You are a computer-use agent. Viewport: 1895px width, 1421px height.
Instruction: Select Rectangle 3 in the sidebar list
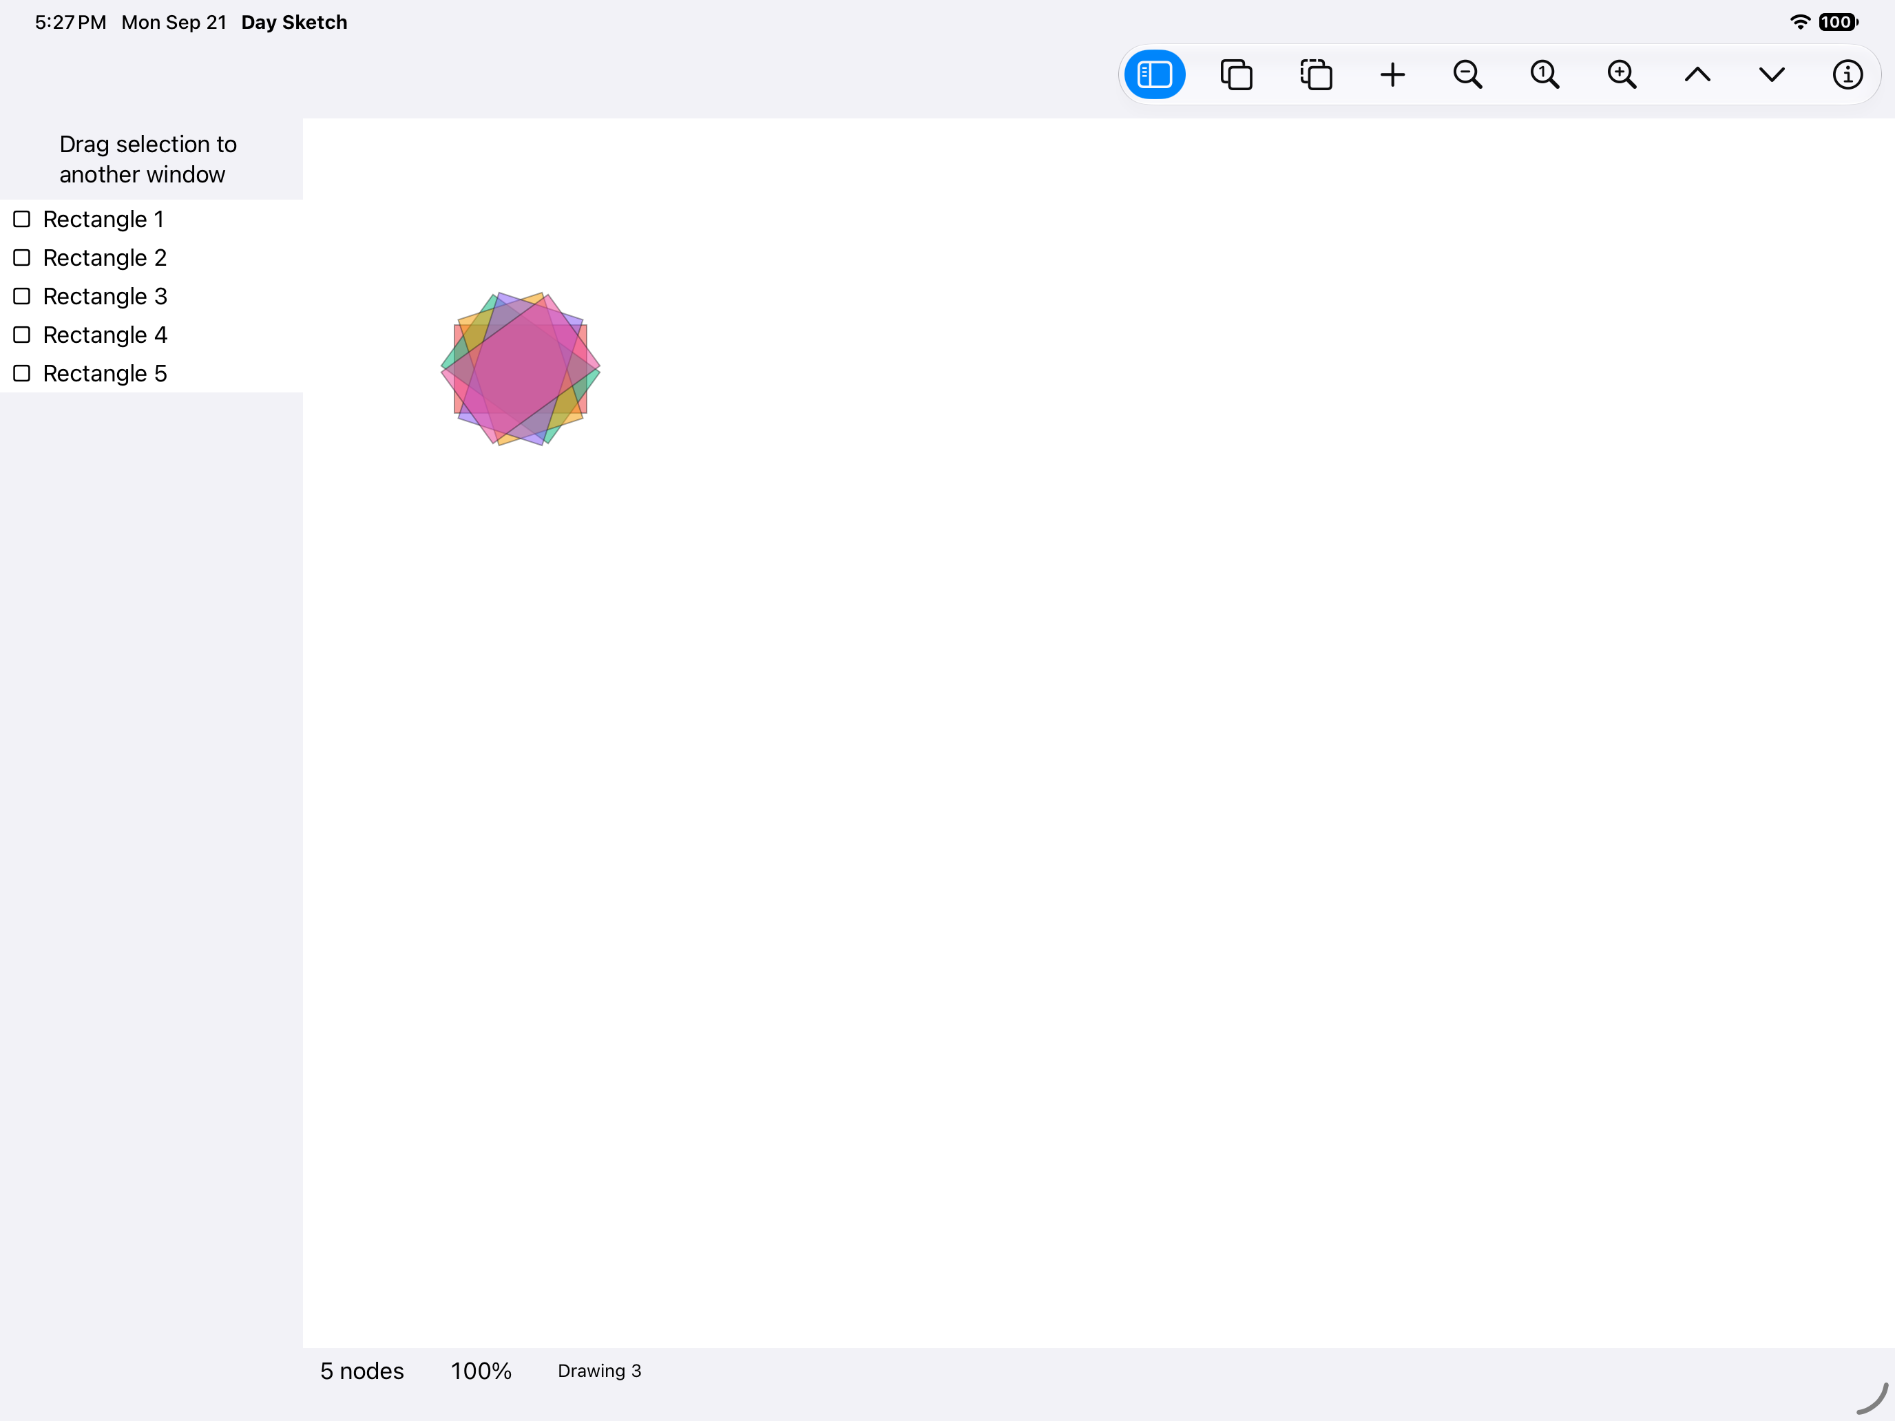[151, 296]
